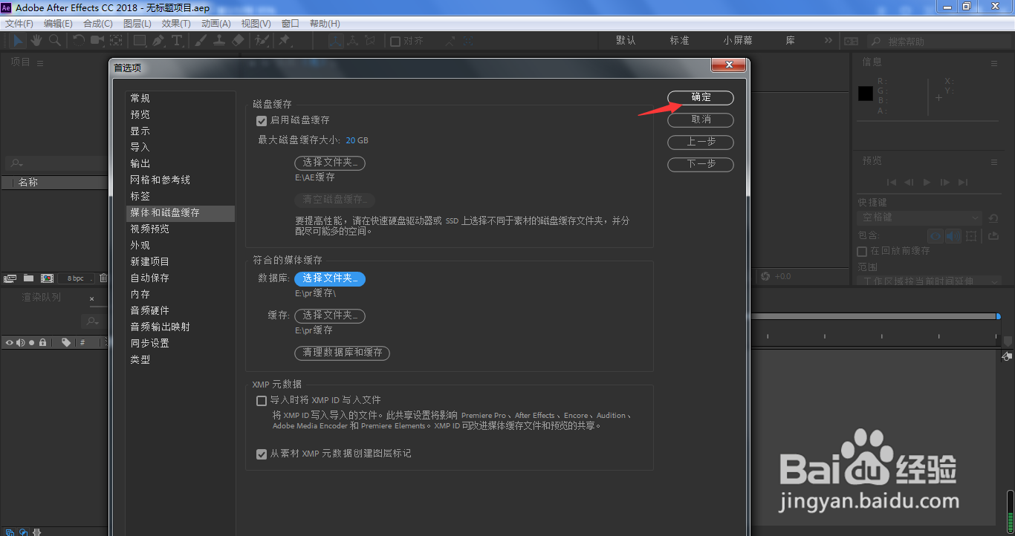Open the 文件(F) menu

tap(19, 23)
